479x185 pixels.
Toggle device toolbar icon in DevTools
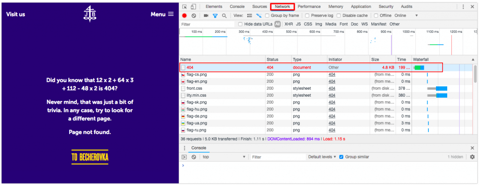point(193,7)
